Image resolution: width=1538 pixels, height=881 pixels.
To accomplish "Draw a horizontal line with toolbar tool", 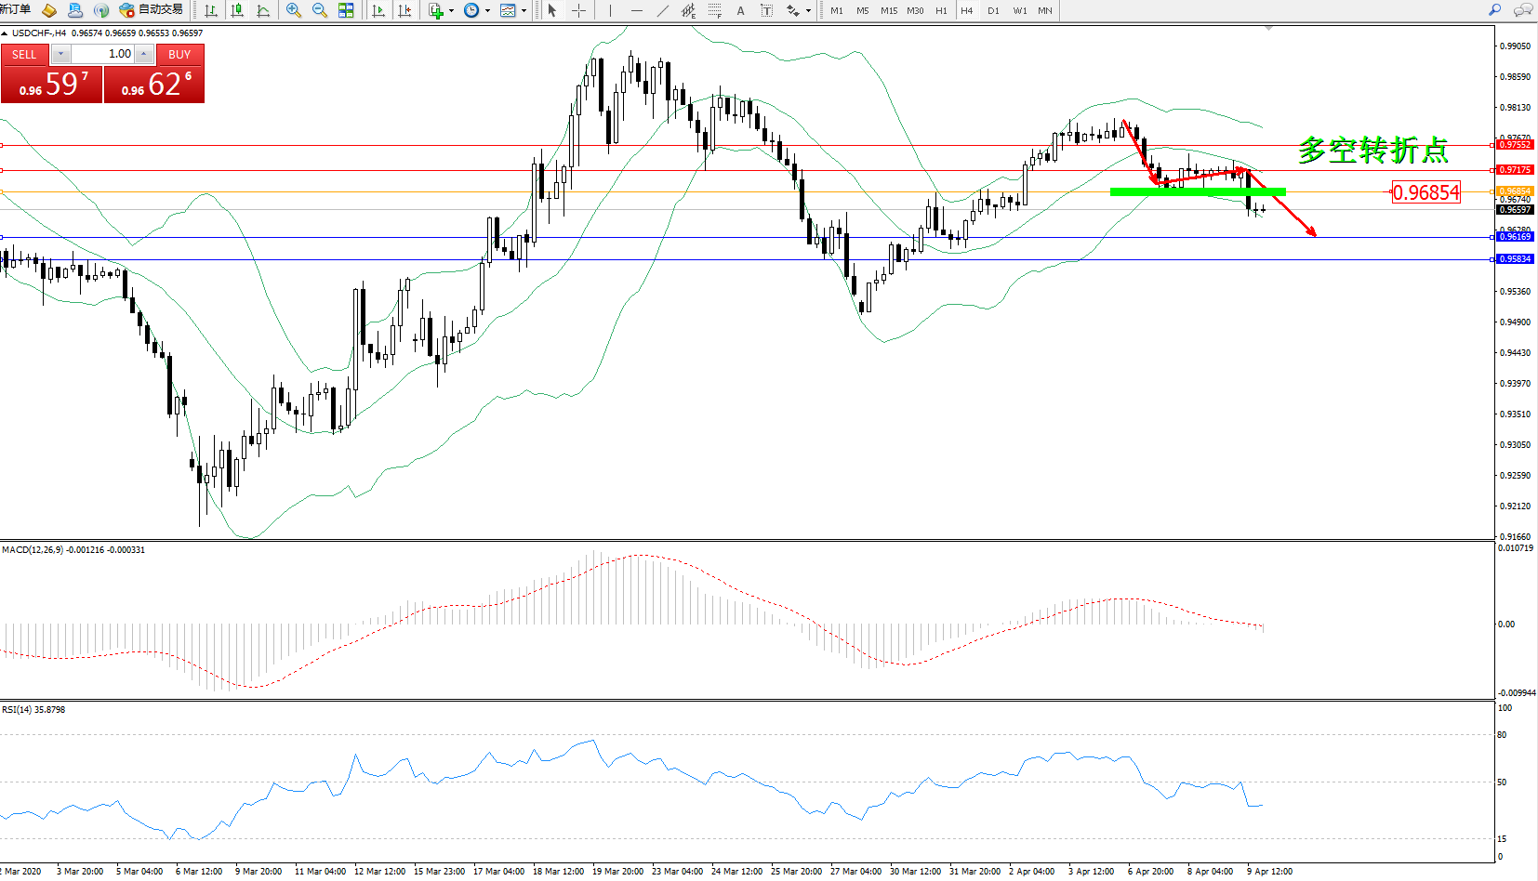I will [x=636, y=10].
